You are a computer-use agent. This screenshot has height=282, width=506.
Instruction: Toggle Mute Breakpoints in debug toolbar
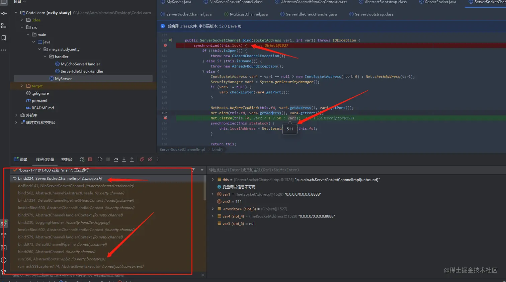[150, 160]
